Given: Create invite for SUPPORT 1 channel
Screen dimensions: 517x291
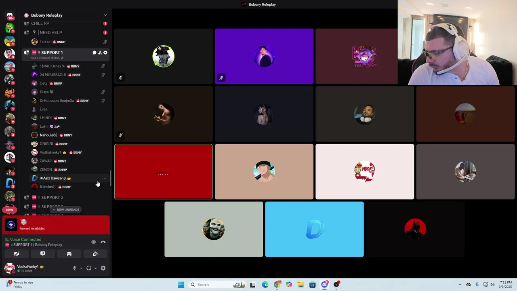Looking at the screenshot, I should pyautogui.click(x=100, y=53).
